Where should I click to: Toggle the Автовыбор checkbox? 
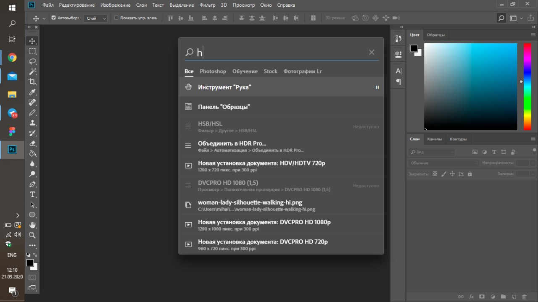coord(54,18)
